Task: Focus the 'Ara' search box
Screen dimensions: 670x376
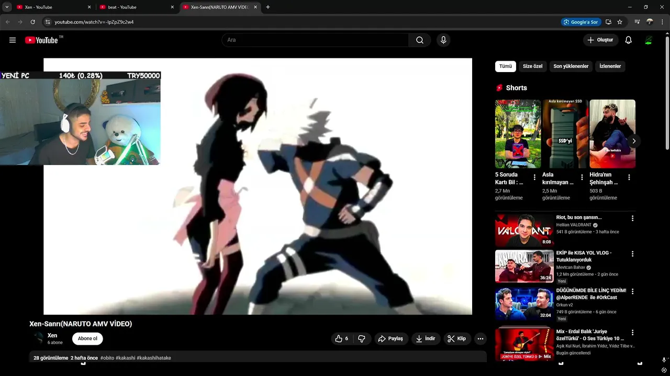Action: coord(315,40)
